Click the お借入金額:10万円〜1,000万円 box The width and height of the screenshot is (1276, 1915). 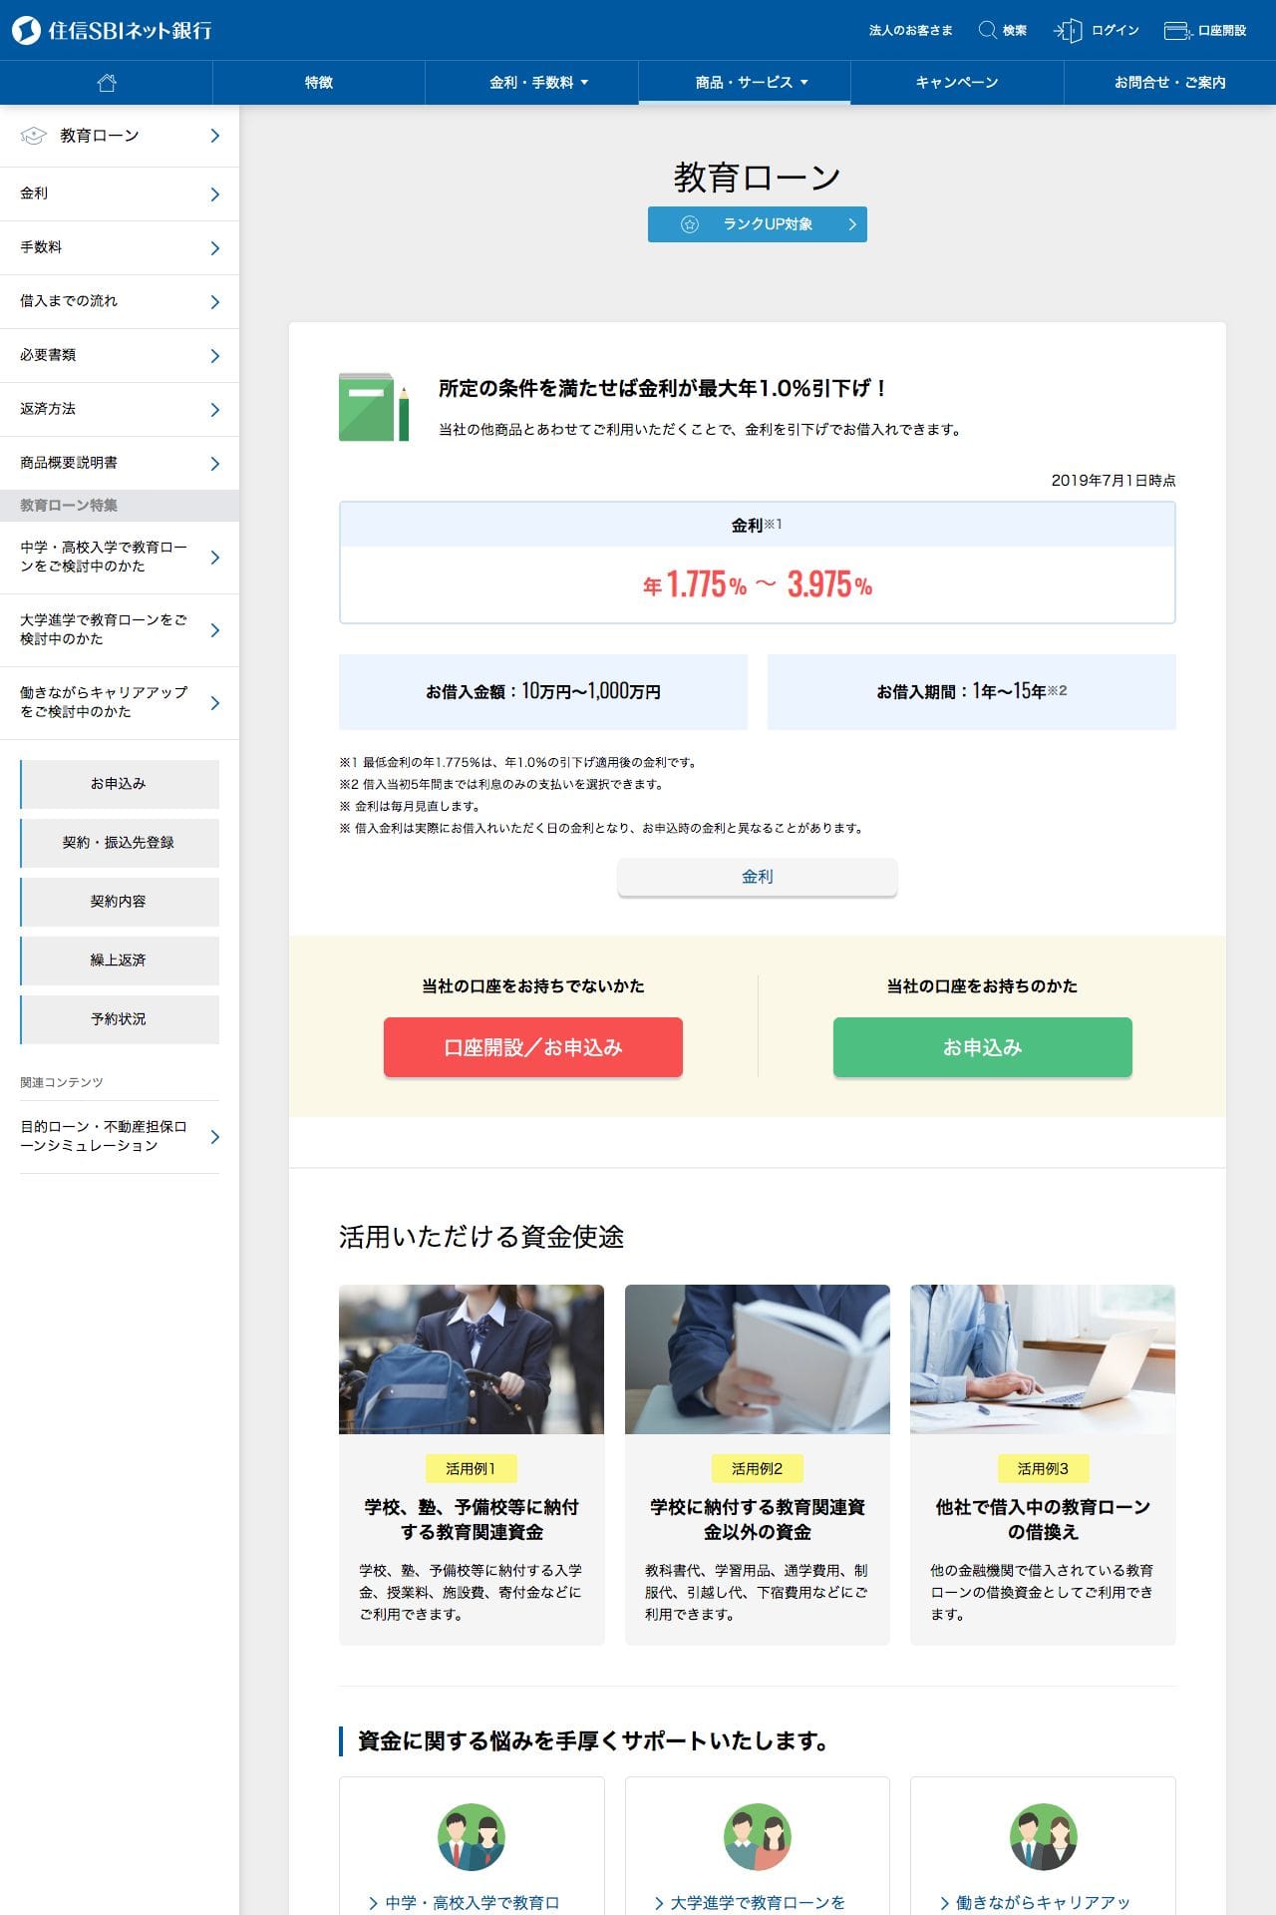tap(543, 692)
